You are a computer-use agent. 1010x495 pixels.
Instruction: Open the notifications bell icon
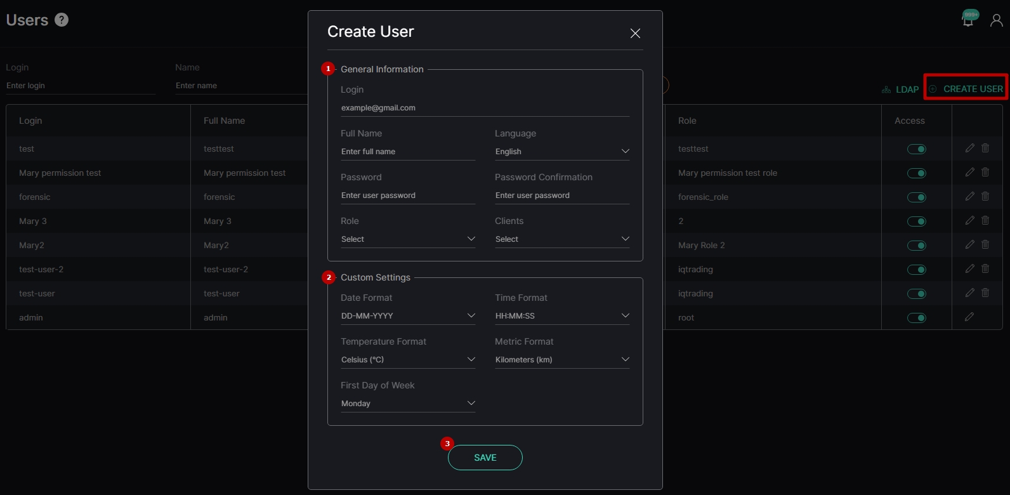click(968, 20)
